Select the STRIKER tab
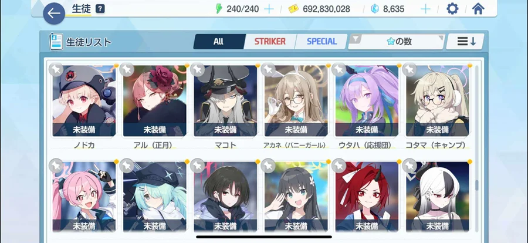 pyautogui.click(x=270, y=42)
